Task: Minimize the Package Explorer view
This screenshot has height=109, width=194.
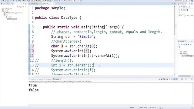Action: 23,4
